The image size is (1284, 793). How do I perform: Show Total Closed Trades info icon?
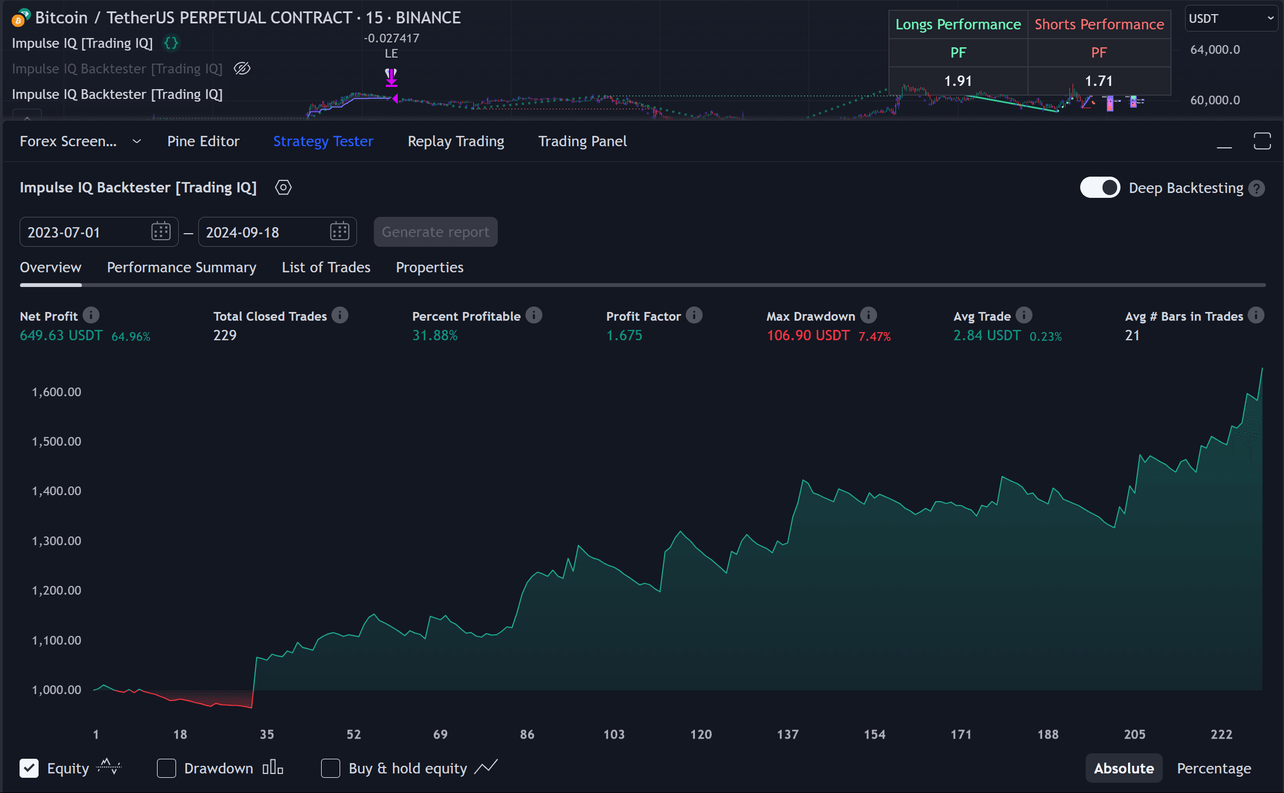click(340, 315)
